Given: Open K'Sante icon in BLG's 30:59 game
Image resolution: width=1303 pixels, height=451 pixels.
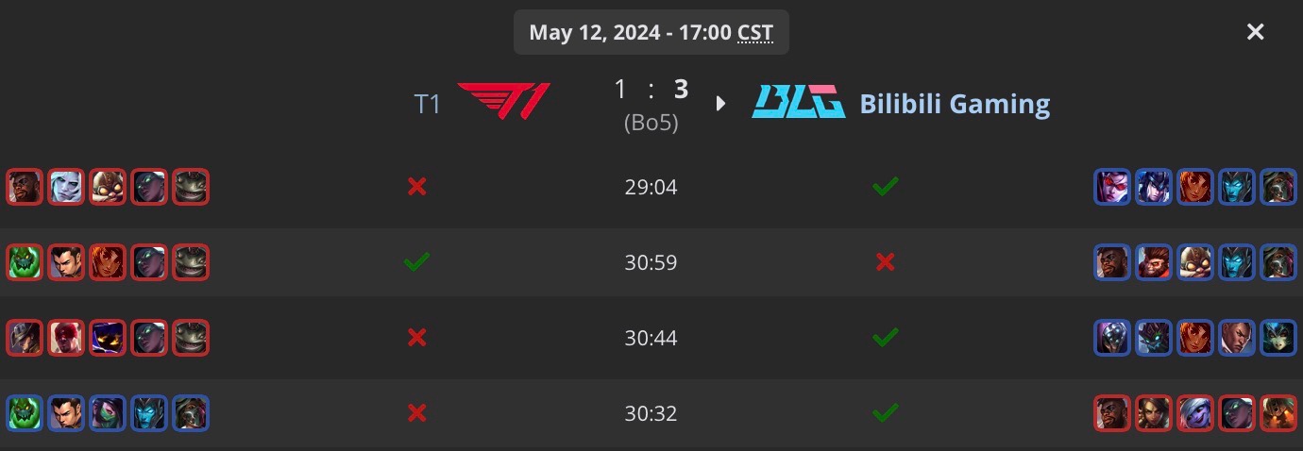Looking at the screenshot, I should [1110, 262].
